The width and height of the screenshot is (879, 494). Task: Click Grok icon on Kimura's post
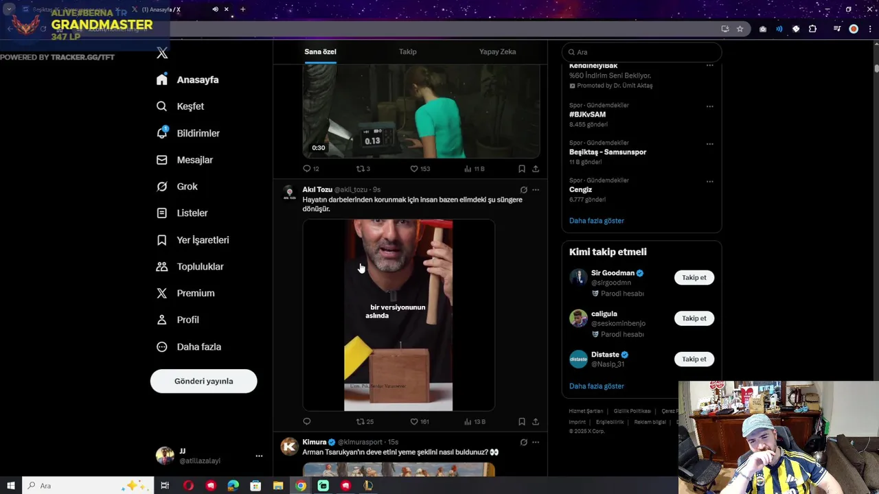pos(523,443)
